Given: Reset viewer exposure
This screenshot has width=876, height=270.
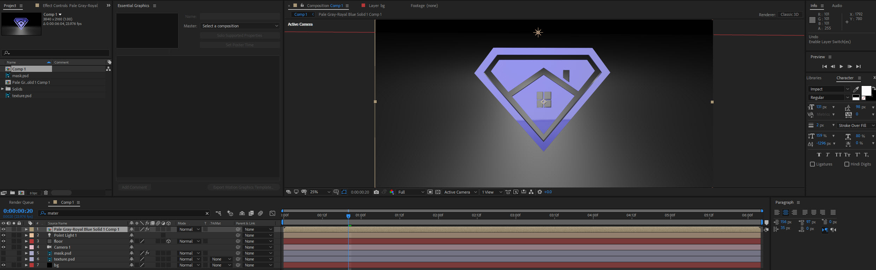Looking at the screenshot, I should 540,192.
